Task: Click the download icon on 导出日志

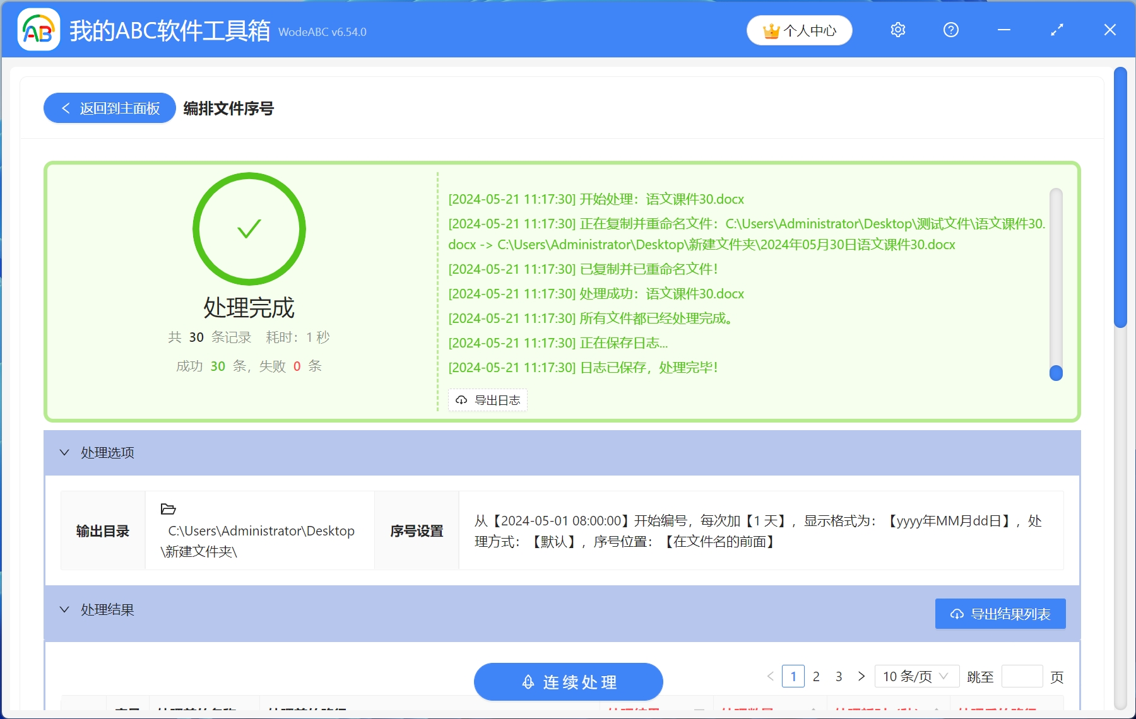Action: tap(460, 400)
